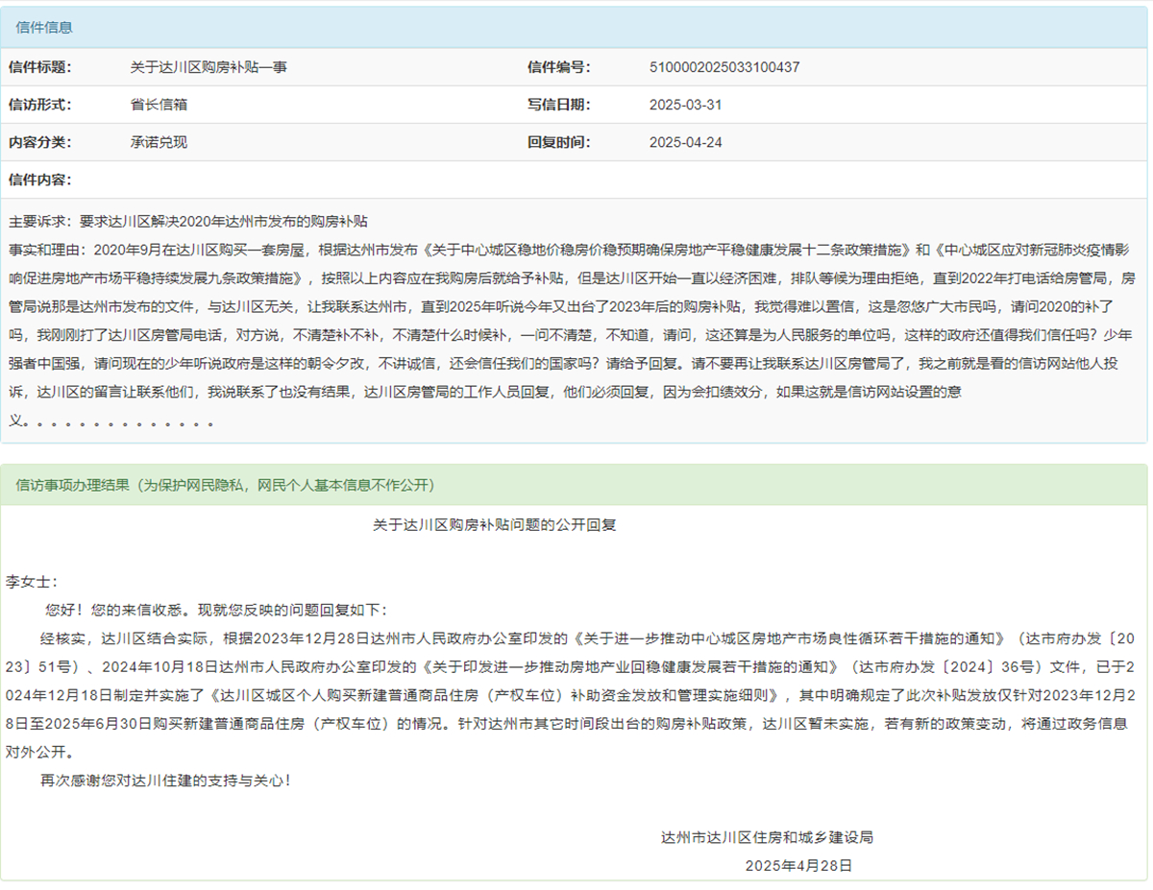Click the salutation 李女士

pyautogui.click(x=32, y=582)
